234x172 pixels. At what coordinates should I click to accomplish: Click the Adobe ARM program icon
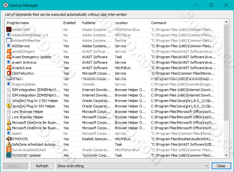[x=9, y=29]
